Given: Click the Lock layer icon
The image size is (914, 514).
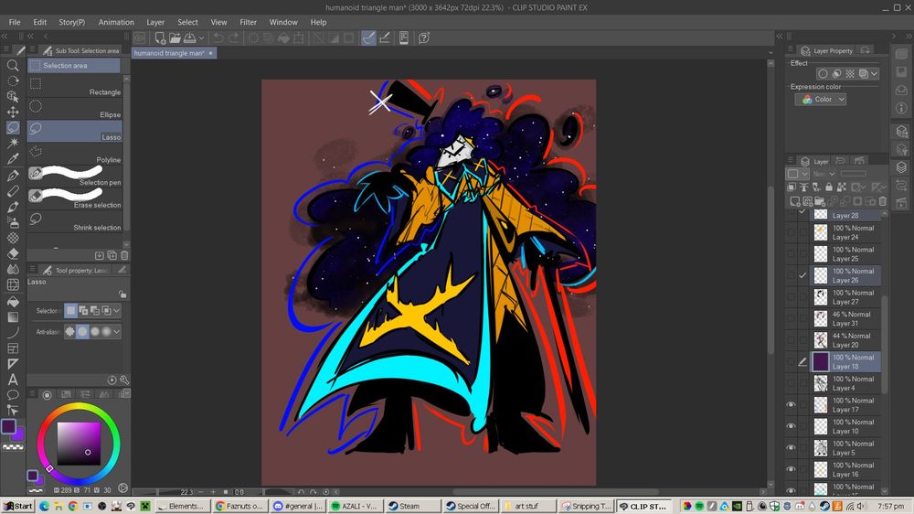Looking at the screenshot, I should pyautogui.click(x=828, y=187).
